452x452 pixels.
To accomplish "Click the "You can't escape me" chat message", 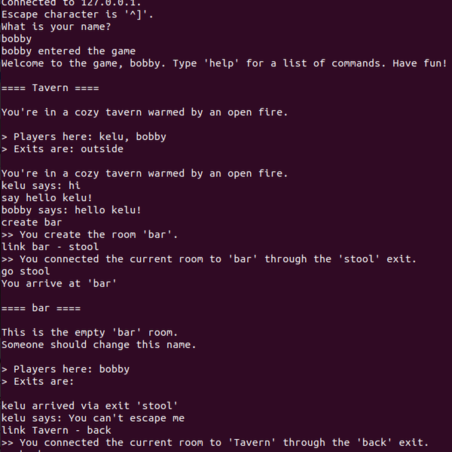I will (x=127, y=418).
